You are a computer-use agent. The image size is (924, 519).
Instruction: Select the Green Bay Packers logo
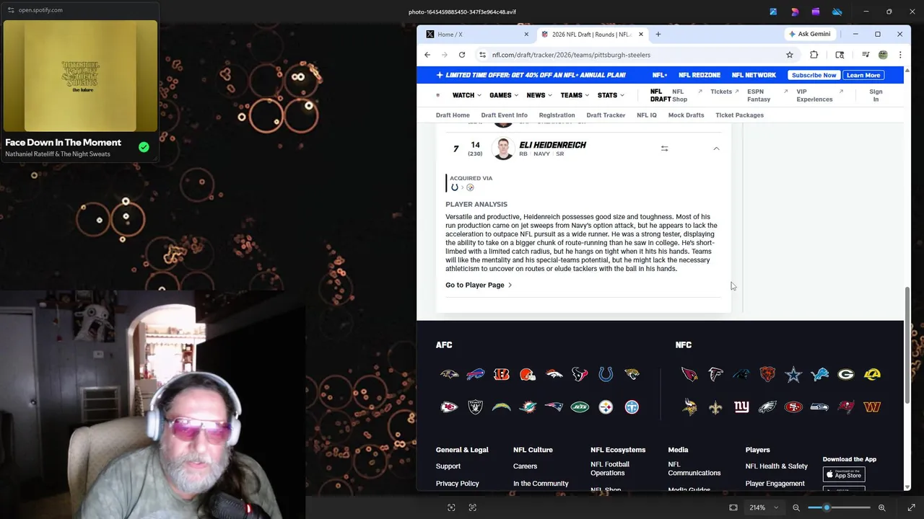tap(845, 374)
